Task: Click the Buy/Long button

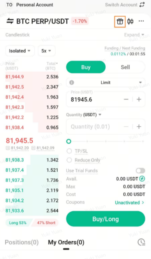Action: click(106, 219)
